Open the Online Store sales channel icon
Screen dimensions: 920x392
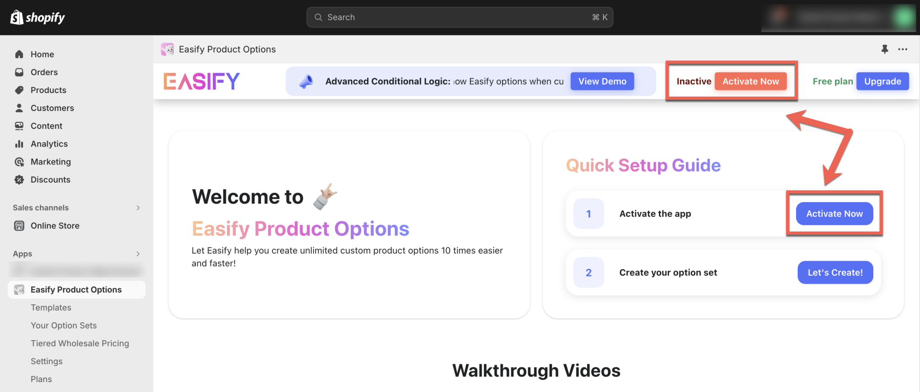(19, 226)
